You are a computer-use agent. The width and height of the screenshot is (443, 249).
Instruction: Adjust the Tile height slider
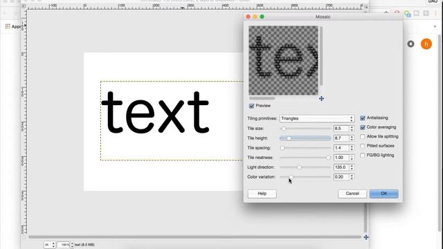pos(305,138)
